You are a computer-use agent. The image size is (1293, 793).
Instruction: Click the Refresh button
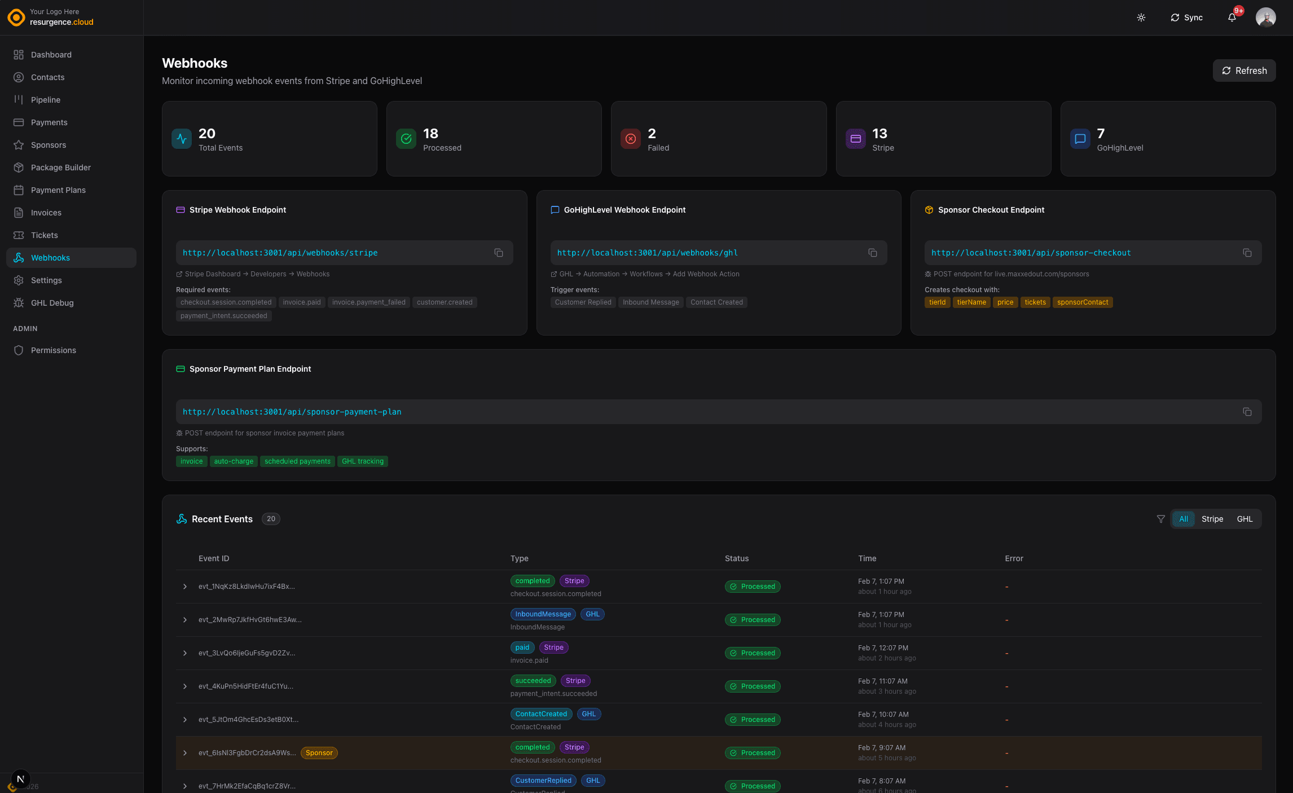(1244, 70)
